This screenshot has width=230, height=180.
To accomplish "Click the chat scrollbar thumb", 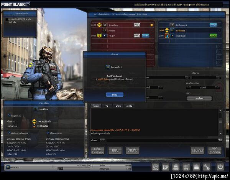I will [x=220, y=121].
